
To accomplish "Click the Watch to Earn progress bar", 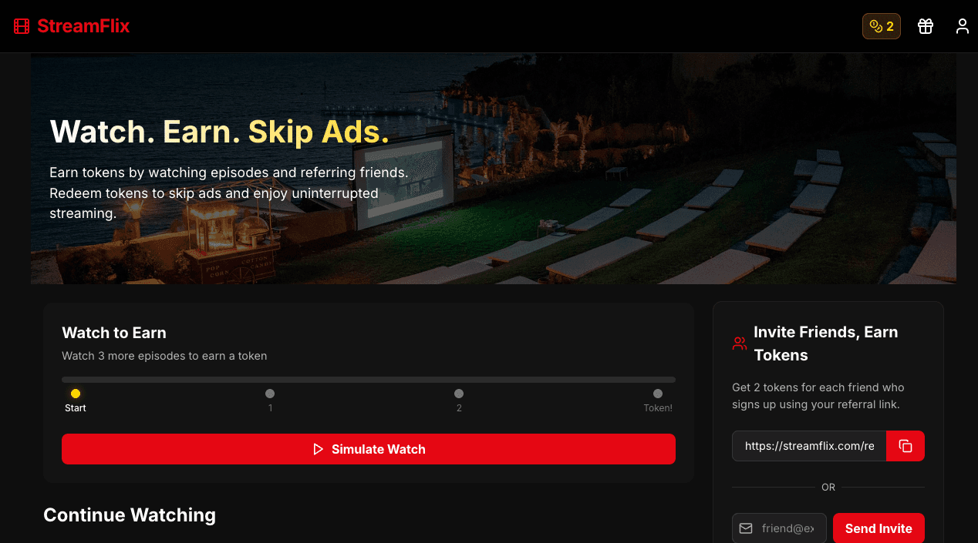I will [368, 379].
